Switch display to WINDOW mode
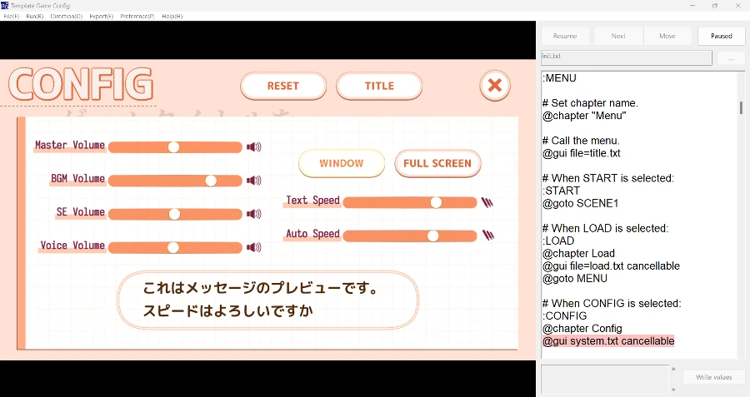The height and width of the screenshot is (397, 750). click(342, 163)
